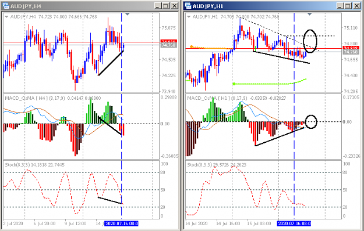Select the black trendline on H4 MACD panel

[x=110, y=125]
